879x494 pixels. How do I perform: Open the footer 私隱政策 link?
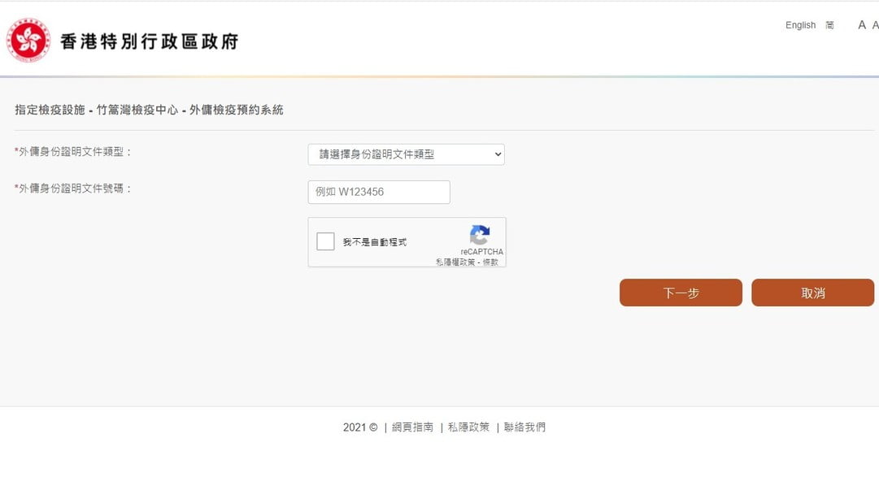(468, 427)
